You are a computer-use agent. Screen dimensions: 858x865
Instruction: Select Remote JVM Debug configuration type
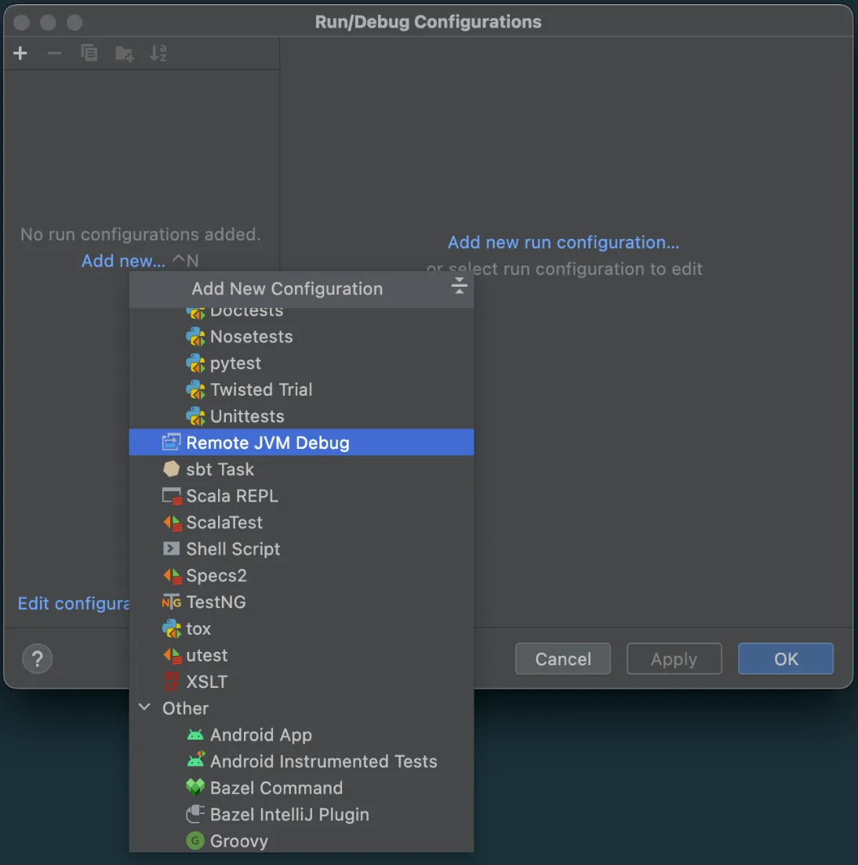click(x=267, y=443)
